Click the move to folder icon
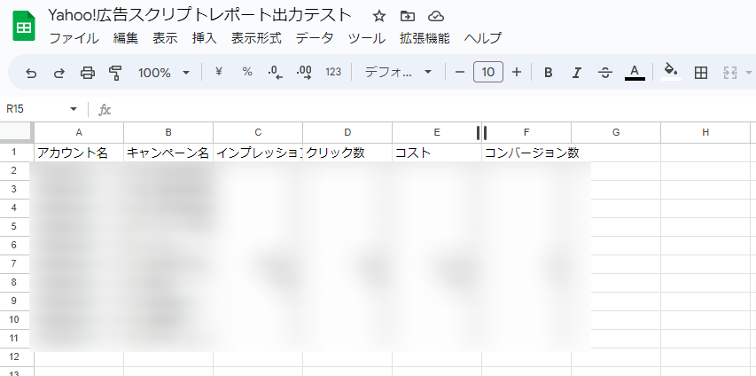Image resolution: width=756 pixels, height=376 pixels. 407,16
